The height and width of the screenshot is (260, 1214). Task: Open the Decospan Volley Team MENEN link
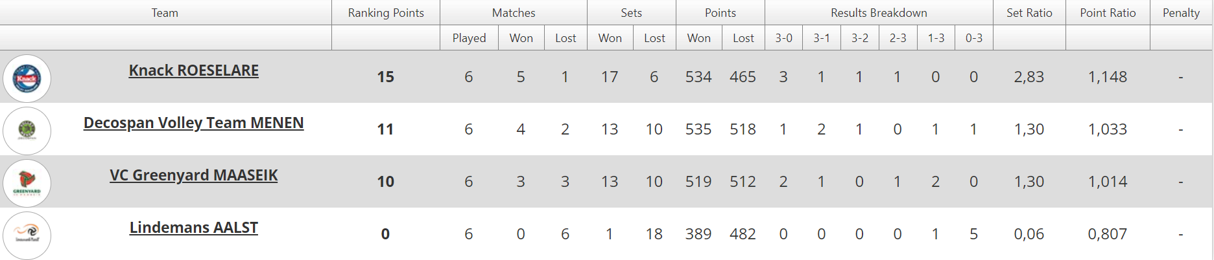(193, 123)
